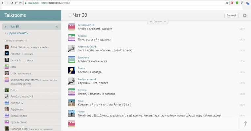Toggle the checkbox beside Чат 30 title
The width and height of the screenshot is (251, 131).
pyautogui.click(x=70, y=15)
